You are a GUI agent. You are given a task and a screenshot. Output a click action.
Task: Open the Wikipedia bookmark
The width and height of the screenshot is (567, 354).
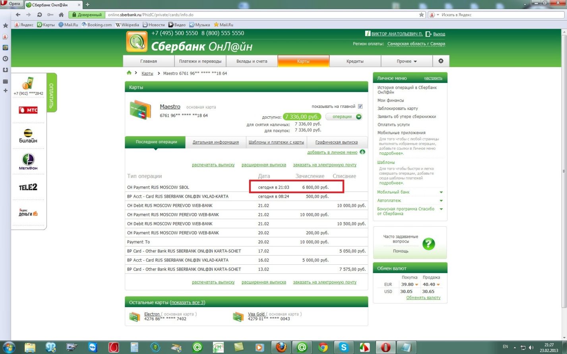[127, 25]
